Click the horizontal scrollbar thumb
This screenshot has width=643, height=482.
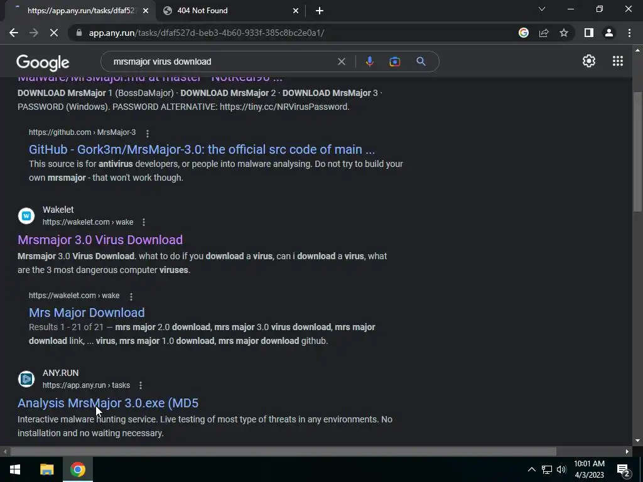click(x=283, y=451)
